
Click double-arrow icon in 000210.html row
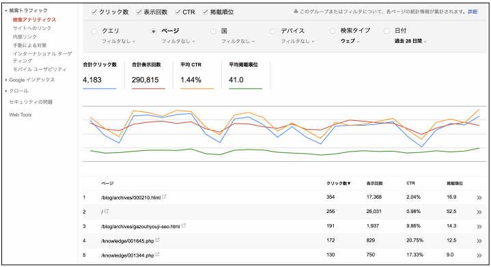479,198
